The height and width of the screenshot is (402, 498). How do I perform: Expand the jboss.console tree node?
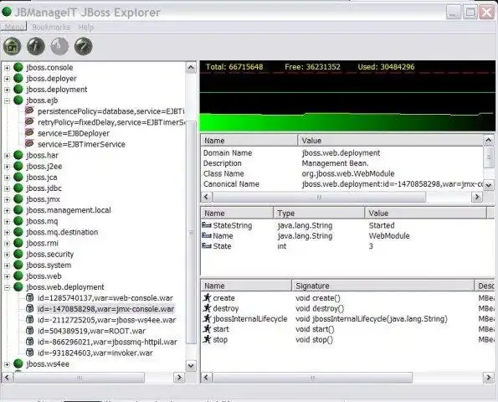[x=7, y=68]
